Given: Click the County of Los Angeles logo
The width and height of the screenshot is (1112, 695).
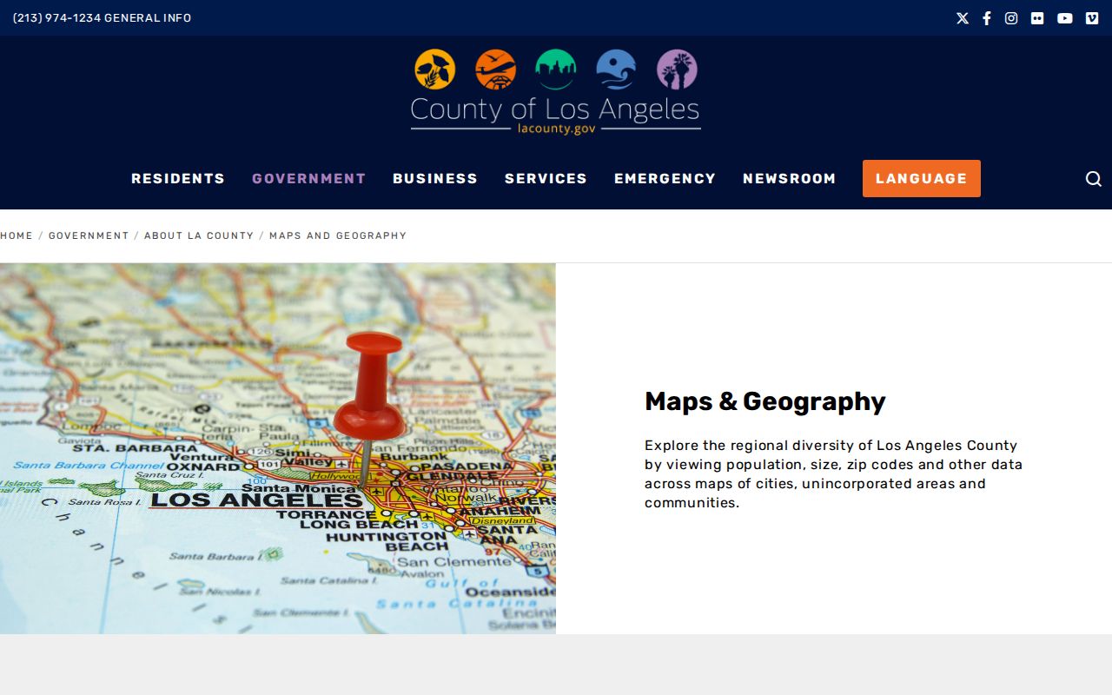Looking at the screenshot, I should coord(556,91).
